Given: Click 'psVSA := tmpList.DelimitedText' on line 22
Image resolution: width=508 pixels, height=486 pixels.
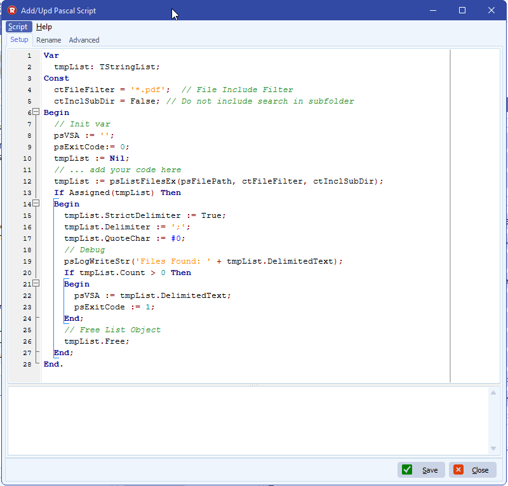Looking at the screenshot, I should point(150,295).
